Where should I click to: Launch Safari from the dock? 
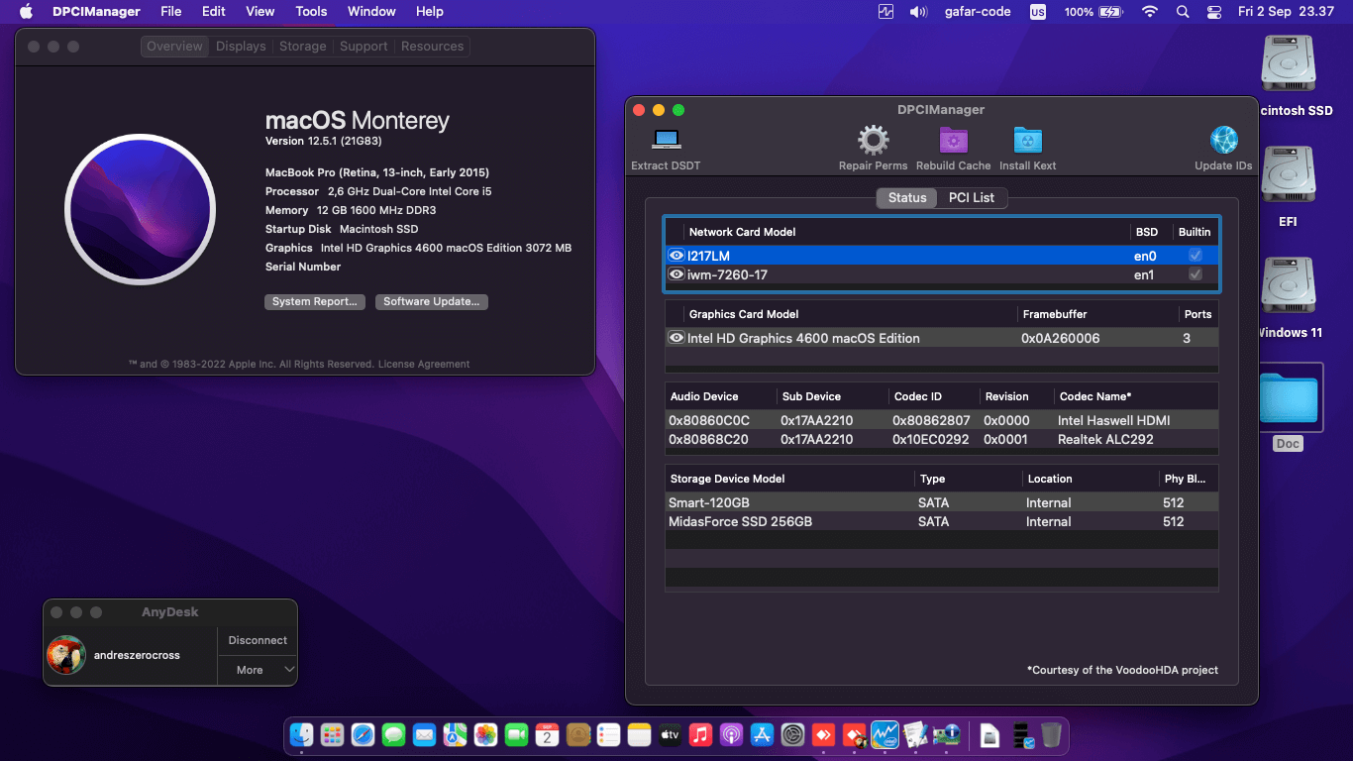pyautogui.click(x=363, y=734)
